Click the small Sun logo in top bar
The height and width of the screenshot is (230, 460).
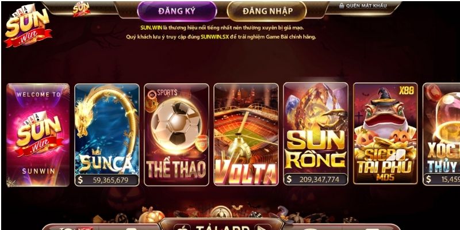pos(81,9)
